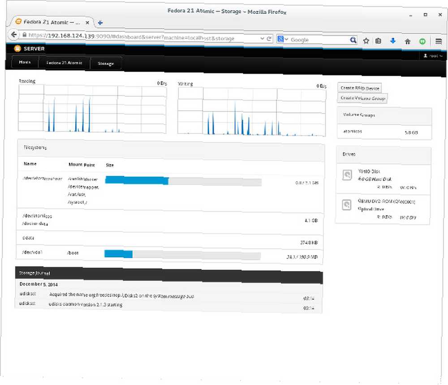Open journal entry Acquired the name org.freedesktop.UDisks2
The width and height of the screenshot is (448, 385).
(169, 296)
